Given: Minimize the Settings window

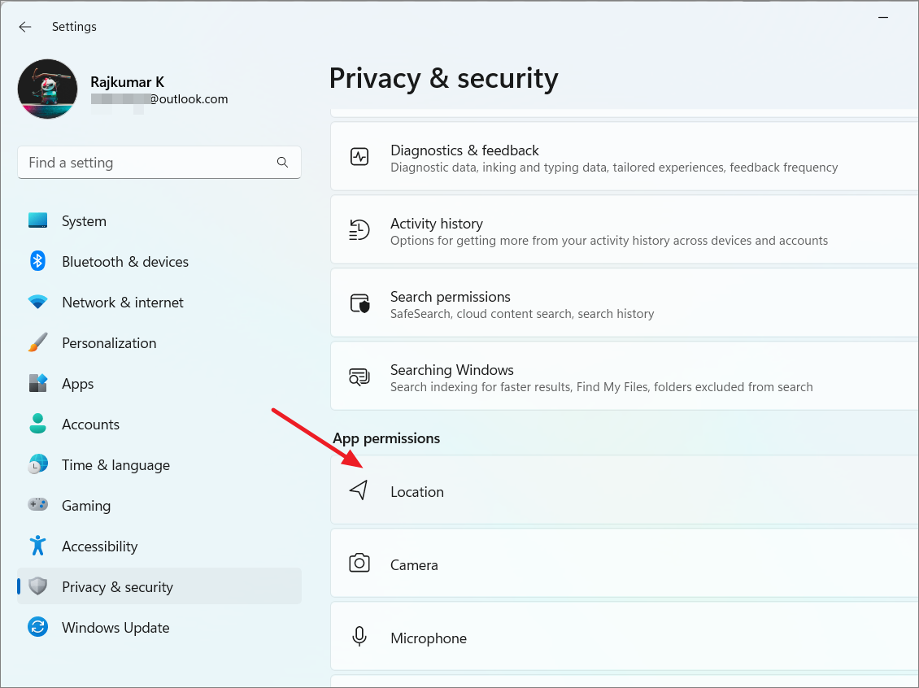Looking at the screenshot, I should [882, 18].
